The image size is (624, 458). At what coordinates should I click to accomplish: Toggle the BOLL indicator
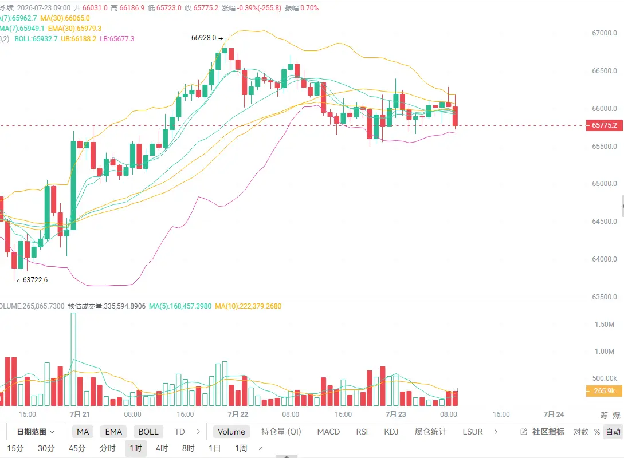click(148, 432)
